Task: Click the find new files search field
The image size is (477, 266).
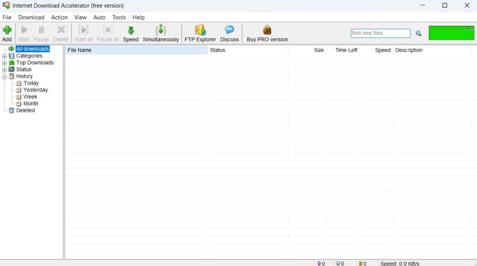Action: click(x=380, y=33)
